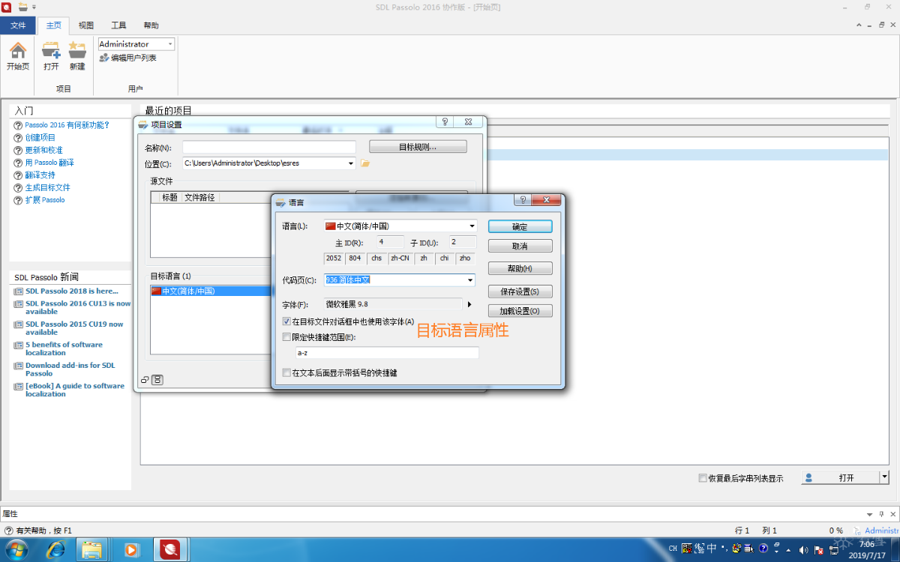This screenshot has width=900, height=562.
Task: Switch to the 工具 tools tab
Action: point(118,25)
